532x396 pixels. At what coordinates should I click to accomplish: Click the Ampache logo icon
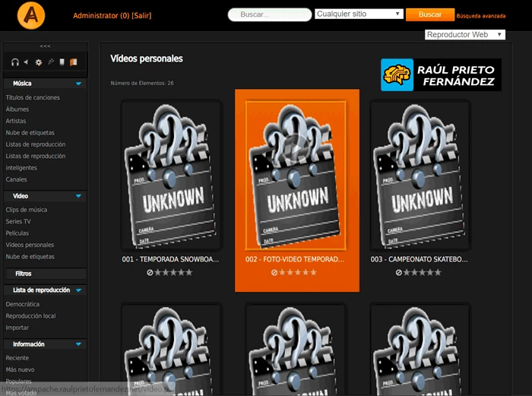[x=33, y=14]
